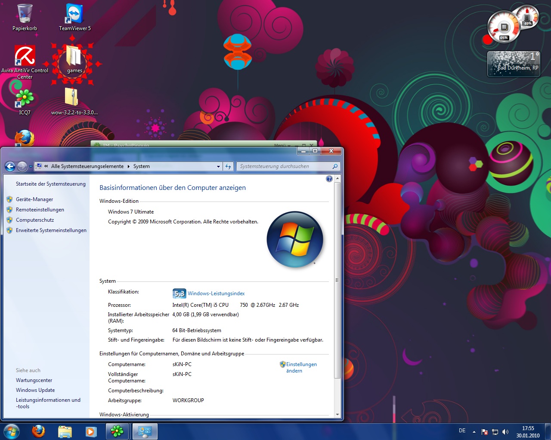Viewport: 551px width, 440px height.
Task: Expand the breadcrumb arrow before System
Action: coord(128,166)
